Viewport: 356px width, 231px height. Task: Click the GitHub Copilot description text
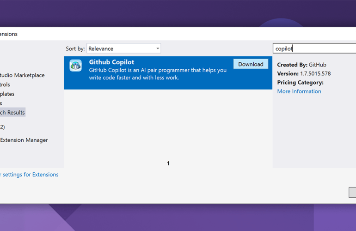tap(158, 74)
